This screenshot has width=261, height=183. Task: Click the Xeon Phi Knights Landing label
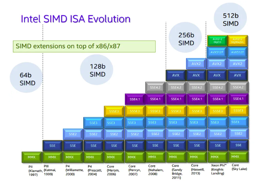coord(219,169)
